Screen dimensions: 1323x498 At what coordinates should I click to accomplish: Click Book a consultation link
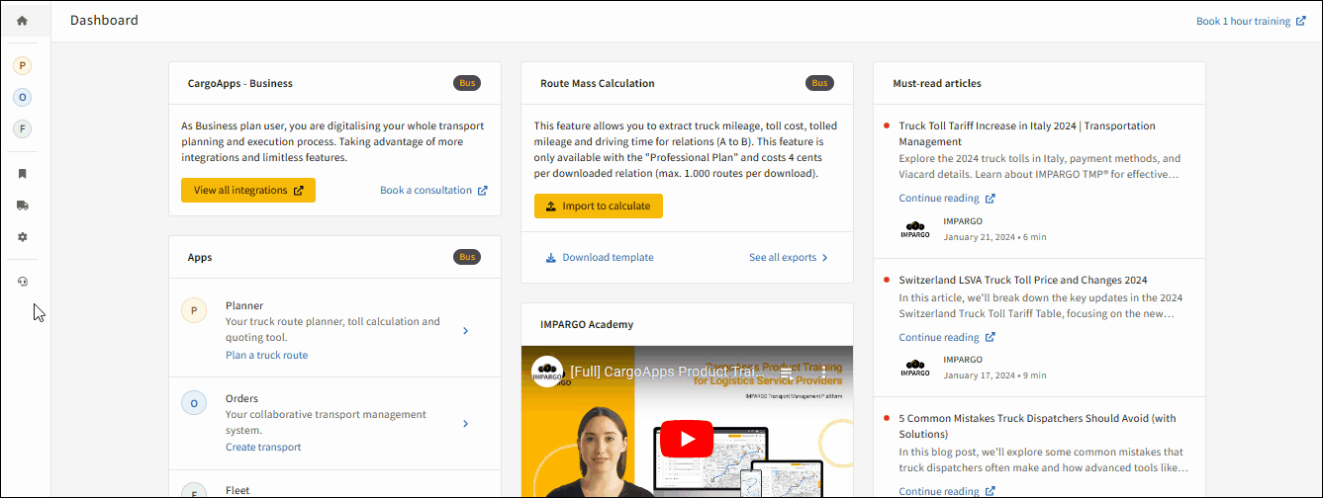point(433,190)
